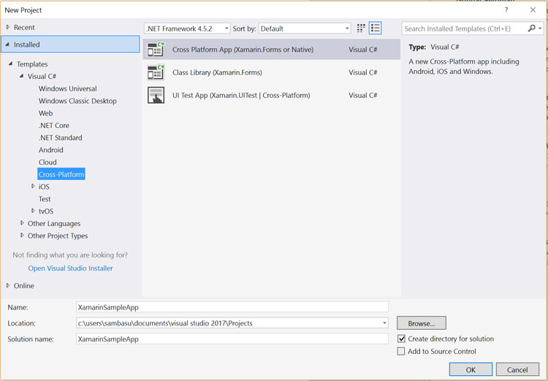Select the tvOS category label
The image size is (548, 381).
[x=46, y=211]
